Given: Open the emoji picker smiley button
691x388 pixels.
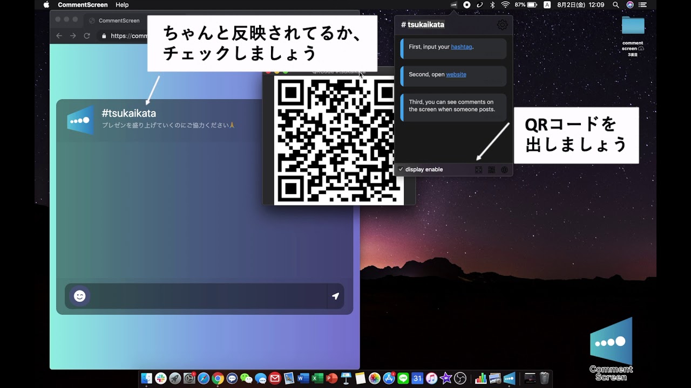Looking at the screenshot, I should coord(80,296).
